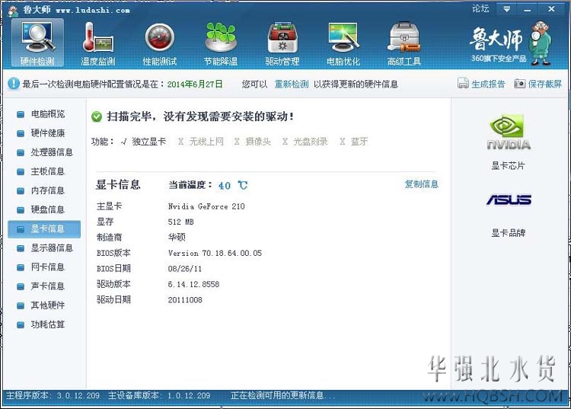The height and width of the screenshot is (409, 571).
Task: Click the 独立显卡 feature label
Action: point(148,142)
